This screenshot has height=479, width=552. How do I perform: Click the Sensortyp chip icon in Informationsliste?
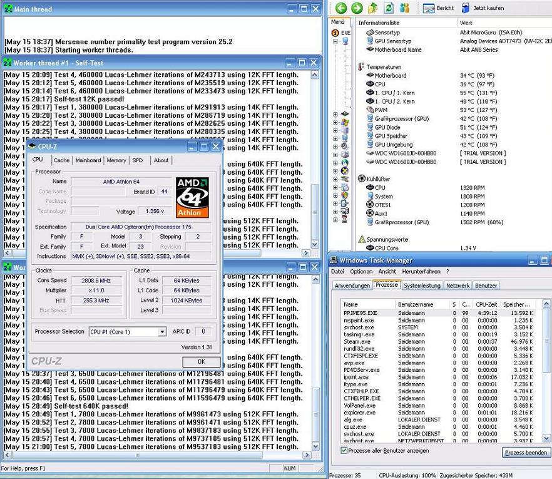coord(370,33)
